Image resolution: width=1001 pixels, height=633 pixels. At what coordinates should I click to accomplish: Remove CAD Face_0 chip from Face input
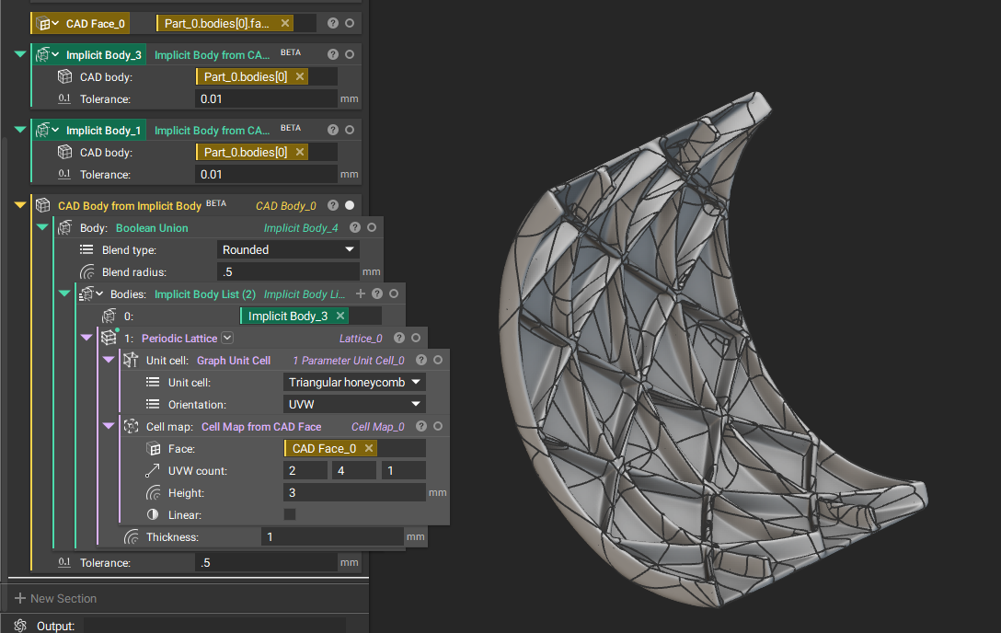[368, 449]
